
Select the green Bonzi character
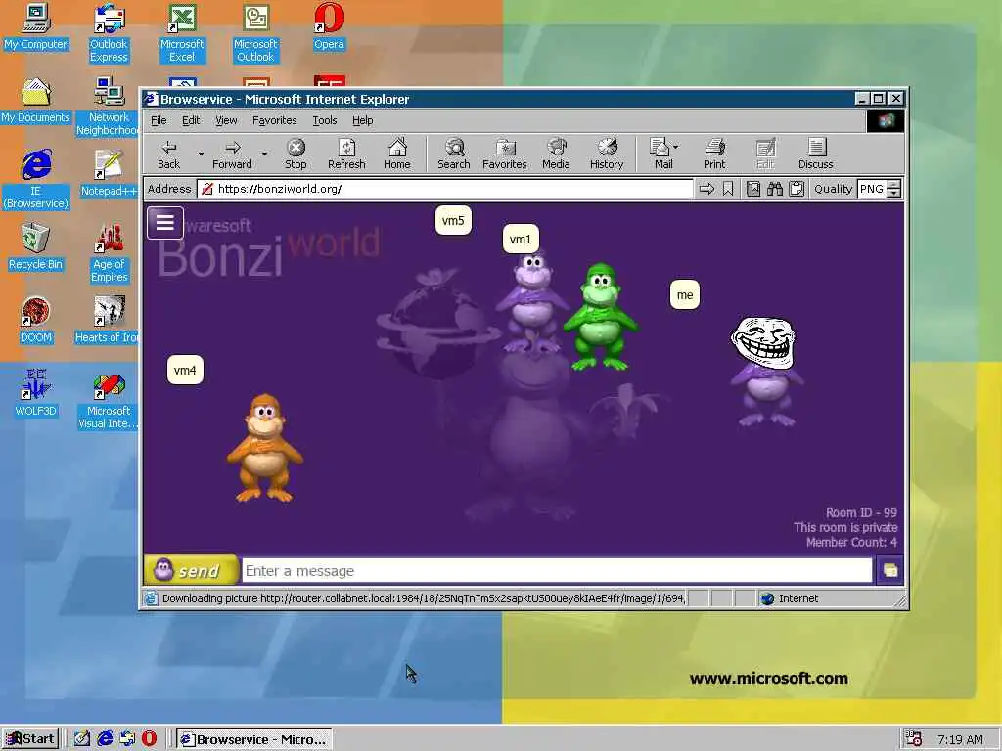click(x=601, y=318)
